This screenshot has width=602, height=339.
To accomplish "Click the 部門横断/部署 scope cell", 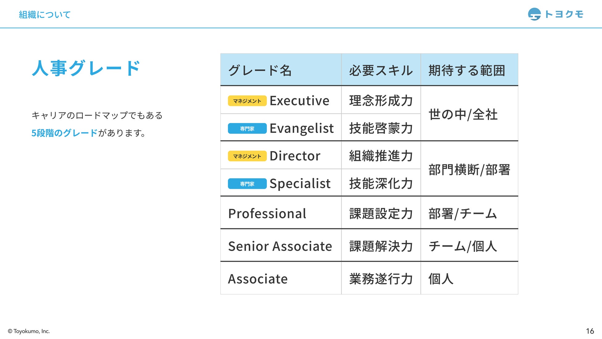I will pos(469,170).
